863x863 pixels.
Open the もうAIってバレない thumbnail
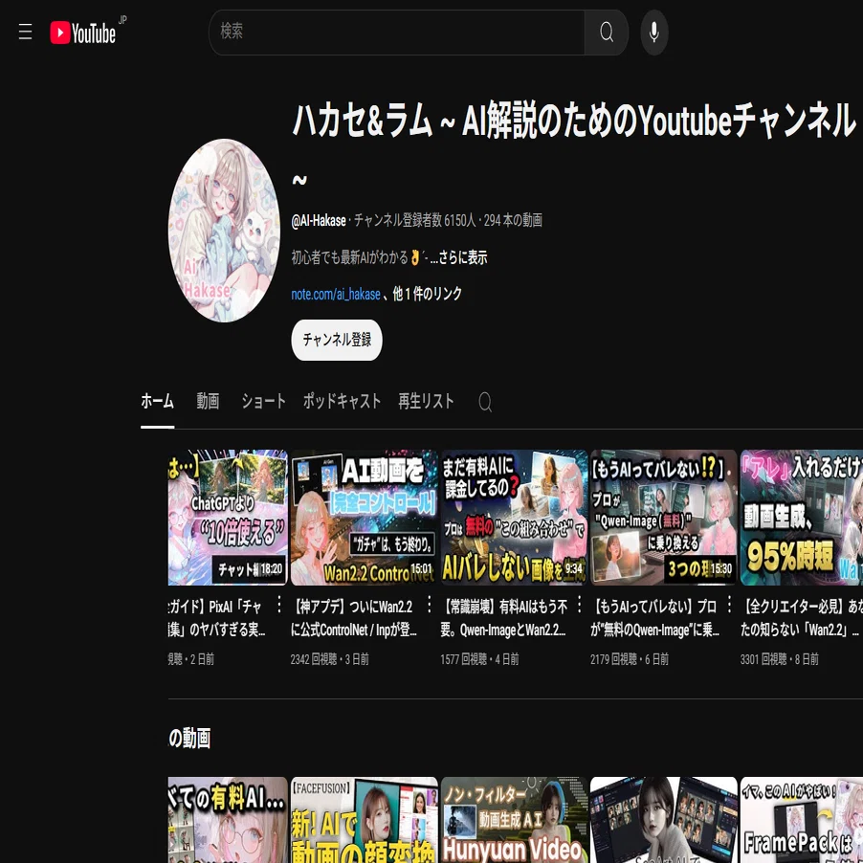point(664,518)
